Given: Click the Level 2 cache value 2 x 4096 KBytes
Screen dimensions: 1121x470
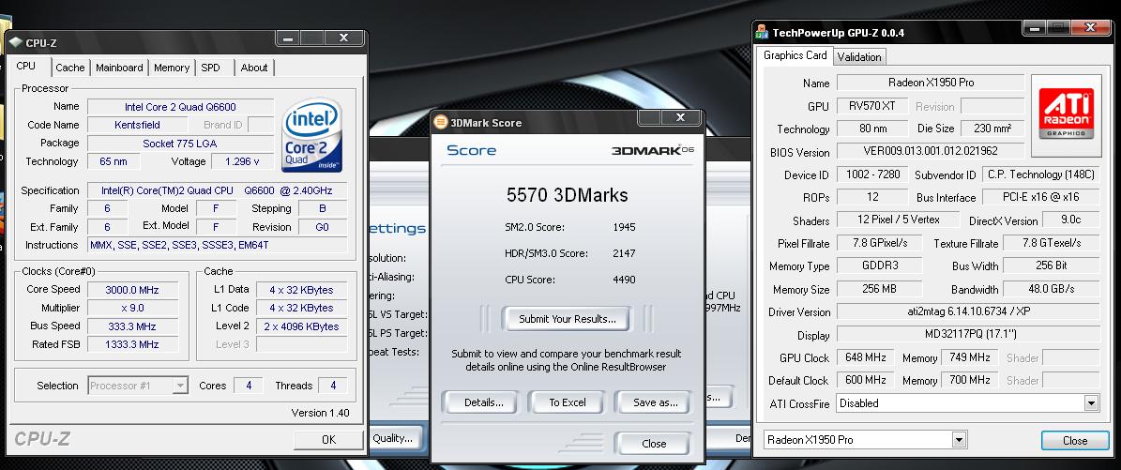Looking at the screenshot, I should coord(301,326).
